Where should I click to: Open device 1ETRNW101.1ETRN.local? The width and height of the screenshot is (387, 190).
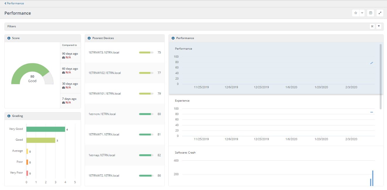(x=105, y=93)
